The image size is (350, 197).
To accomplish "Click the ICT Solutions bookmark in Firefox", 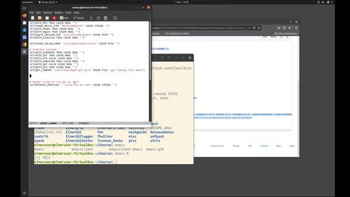I will [x=178, y=33].
